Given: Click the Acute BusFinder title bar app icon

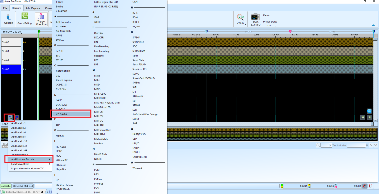Looking at the screenshot, I should tap(2, 1).
